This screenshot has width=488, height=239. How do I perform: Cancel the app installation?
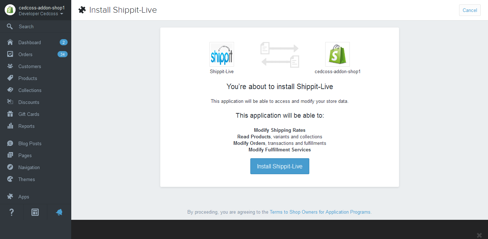coord(470,10)
